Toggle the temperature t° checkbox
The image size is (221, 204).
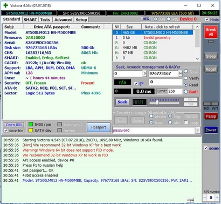pyautogui.click(x=136, y=84)
